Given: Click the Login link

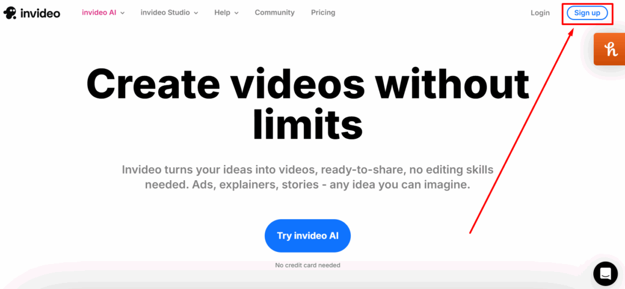Looking at the screenshot, I should (540, 13).
